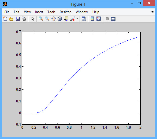This screenshot has height=139, width=157.
Task: Enable the Pan hand tool
Action: (x=53, y=19)
